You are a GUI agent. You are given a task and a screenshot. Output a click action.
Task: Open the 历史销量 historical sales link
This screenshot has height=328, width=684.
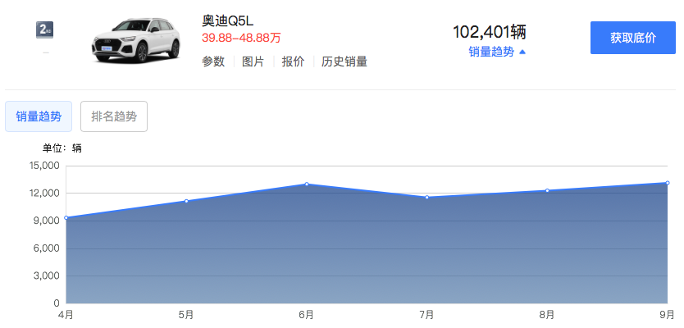(x=344, y=61)
